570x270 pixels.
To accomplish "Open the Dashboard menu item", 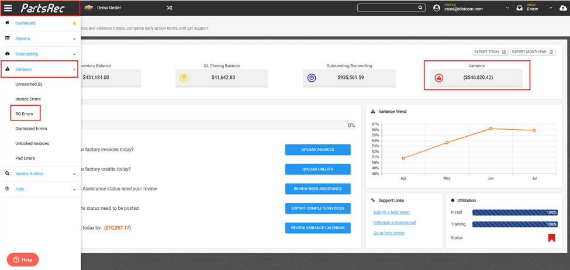I will point(26,23).
